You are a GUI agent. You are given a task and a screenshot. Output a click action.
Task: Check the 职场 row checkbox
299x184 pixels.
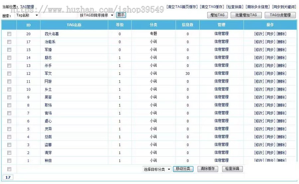point(9,105)
